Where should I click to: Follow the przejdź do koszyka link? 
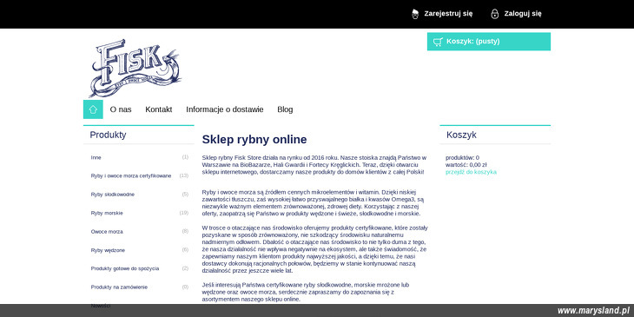click(471, 172)
